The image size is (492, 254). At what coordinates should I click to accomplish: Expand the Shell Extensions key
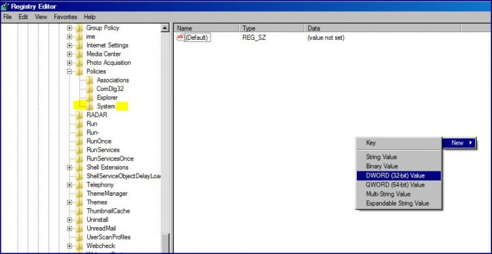[x=70, y=168]
